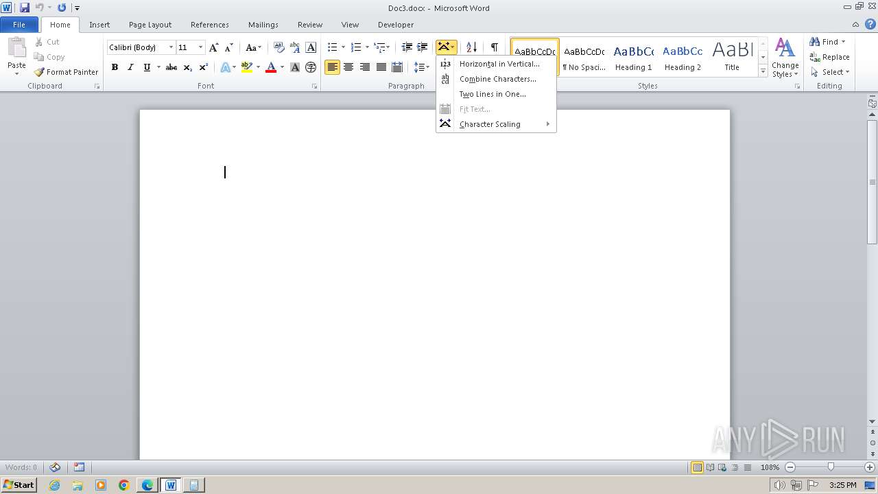Toggle italic formatting

(x=130, y=67)
